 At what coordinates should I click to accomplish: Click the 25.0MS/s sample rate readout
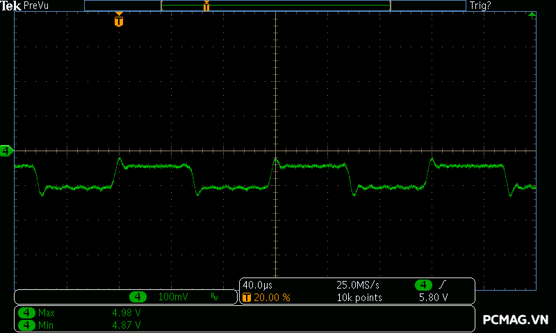[x=358, y=285]
